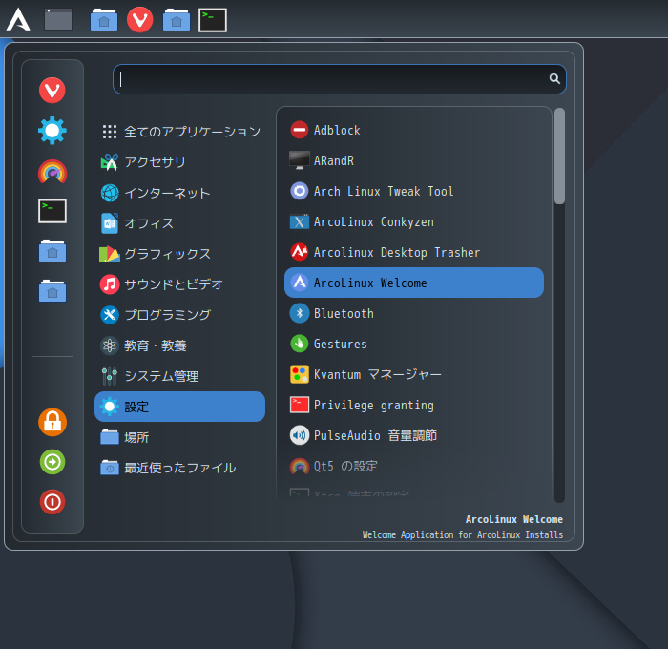Open rainbow gauge favorite in sidebar

(x=52, y=171)
